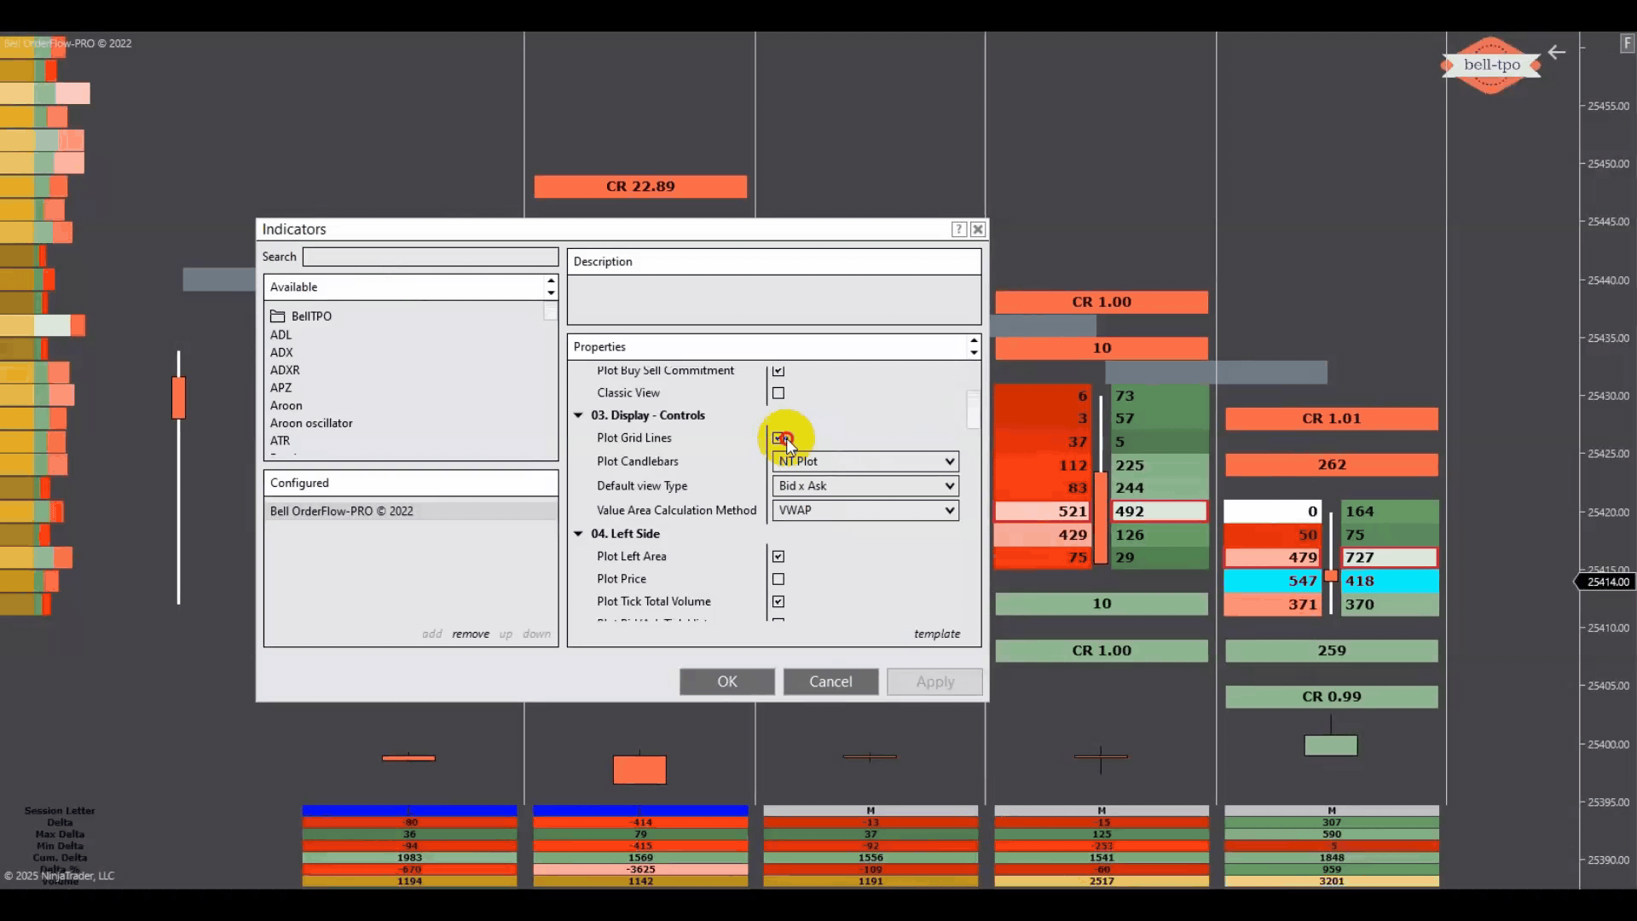Close the Indicators dialog with X
Viewport: 1637px width, 921px height.
[x=978, y=229]
